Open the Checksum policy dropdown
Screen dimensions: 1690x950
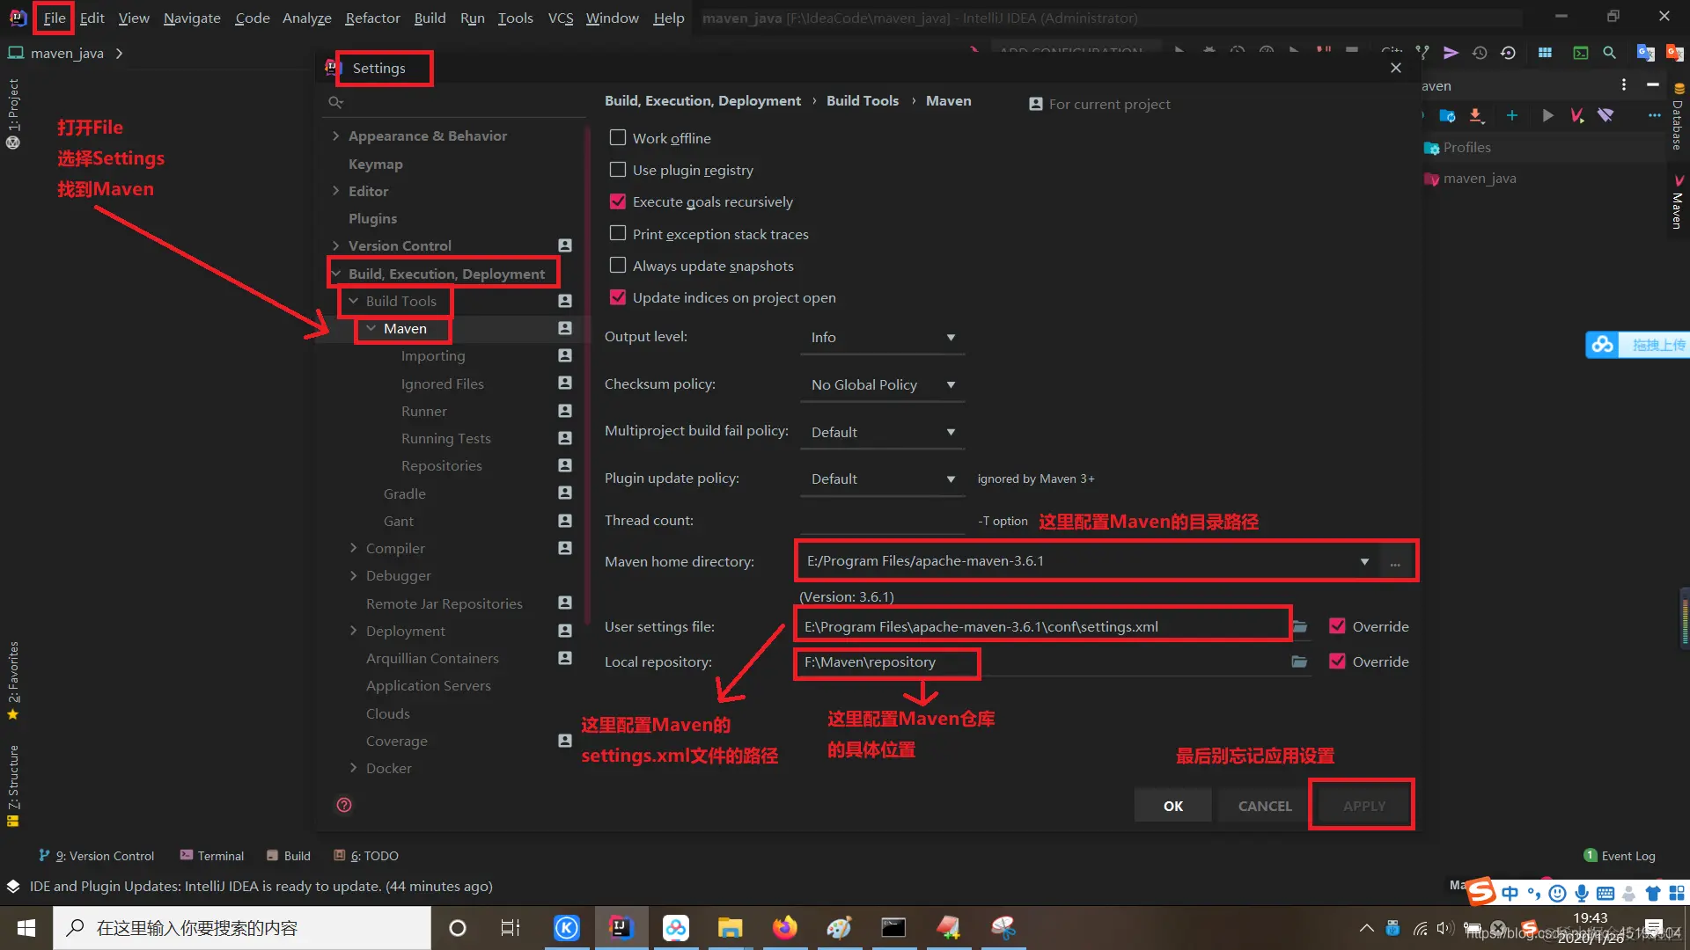pos(882,384)
